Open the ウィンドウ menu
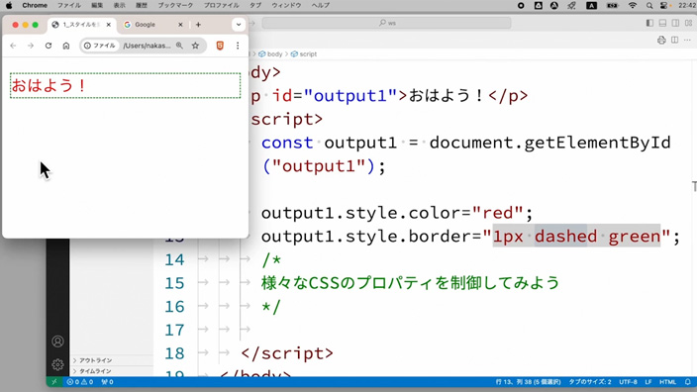697x392 pixels. 286,5
